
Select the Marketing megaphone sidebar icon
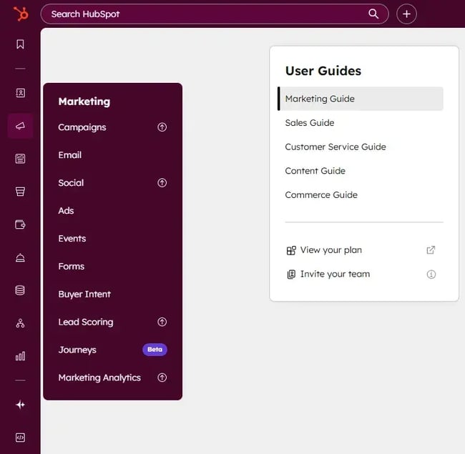tap(20, 126)
